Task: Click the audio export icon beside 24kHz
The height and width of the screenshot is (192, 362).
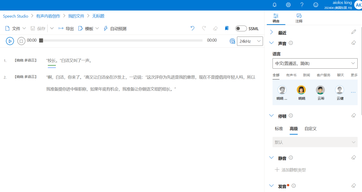Action: [232, 41]
